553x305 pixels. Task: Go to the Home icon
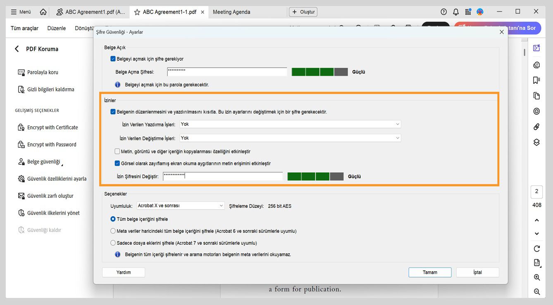[43, 12]
